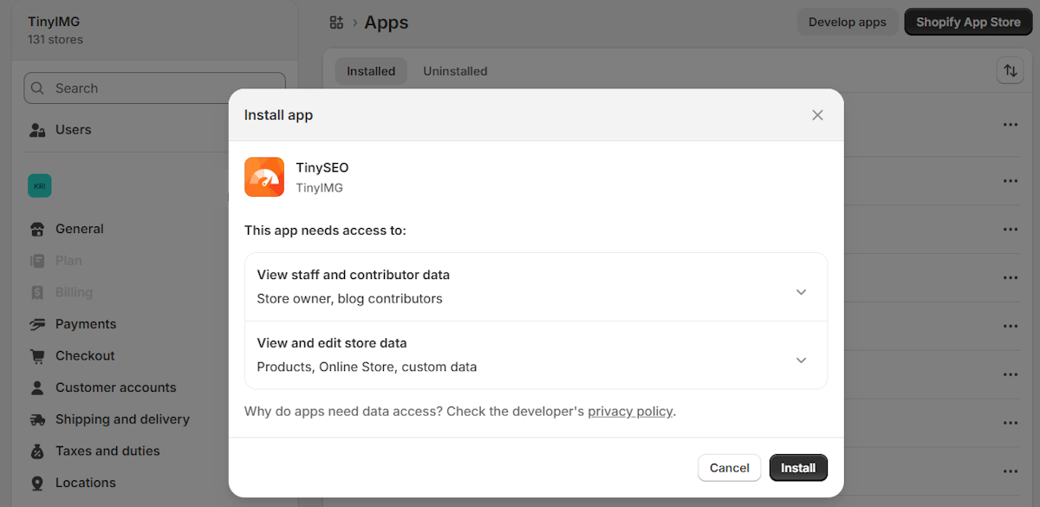Click Install to add TinySEO
This screenshot has height=507, width=1040.
[798, 468]
